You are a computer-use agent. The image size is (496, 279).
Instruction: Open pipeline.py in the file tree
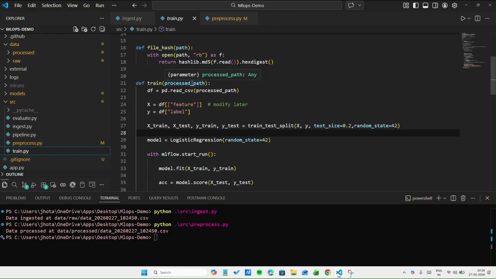click(x=24, y=135)
